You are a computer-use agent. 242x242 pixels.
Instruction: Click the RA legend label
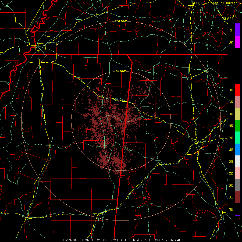click(x=231, y=138)
